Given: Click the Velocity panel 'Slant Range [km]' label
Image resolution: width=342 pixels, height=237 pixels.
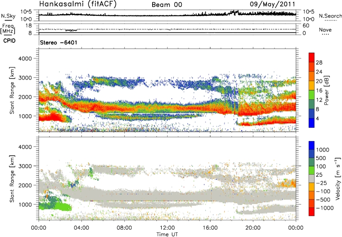Looking at the screenshot, I should click(x=12, y=179).
